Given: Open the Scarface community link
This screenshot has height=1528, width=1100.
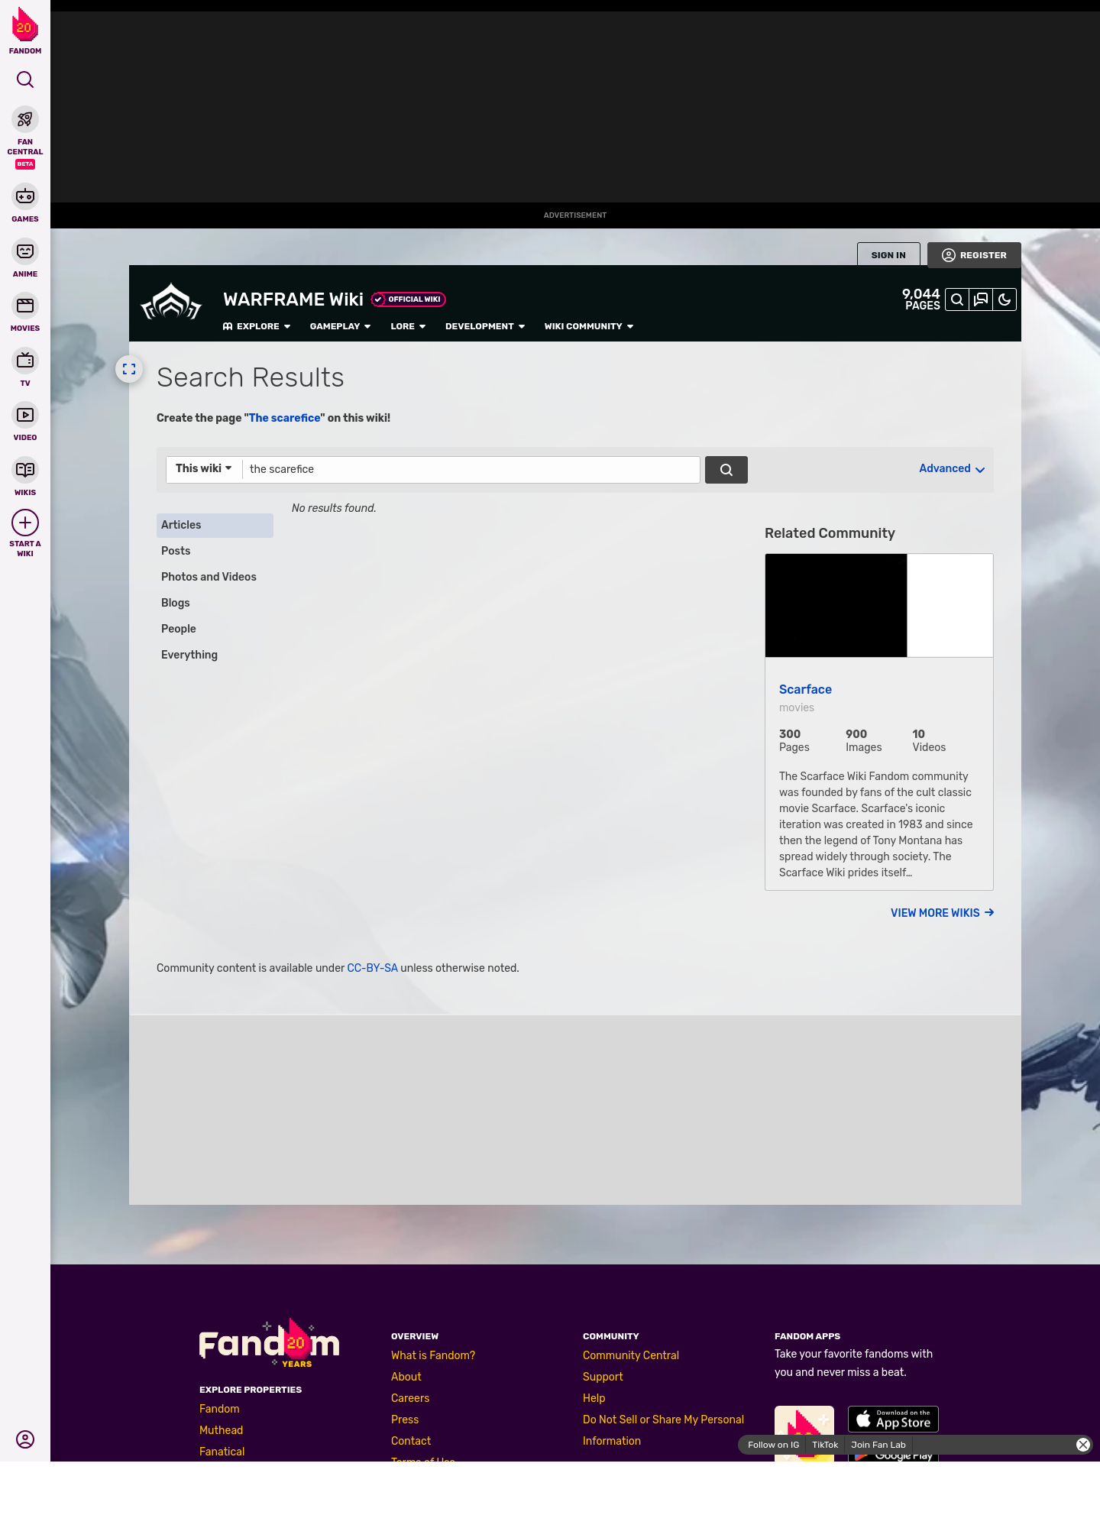Looking at the screenshot, I should [x=805, y=689].
